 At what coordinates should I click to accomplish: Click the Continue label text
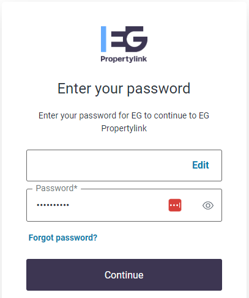[124, 275]
